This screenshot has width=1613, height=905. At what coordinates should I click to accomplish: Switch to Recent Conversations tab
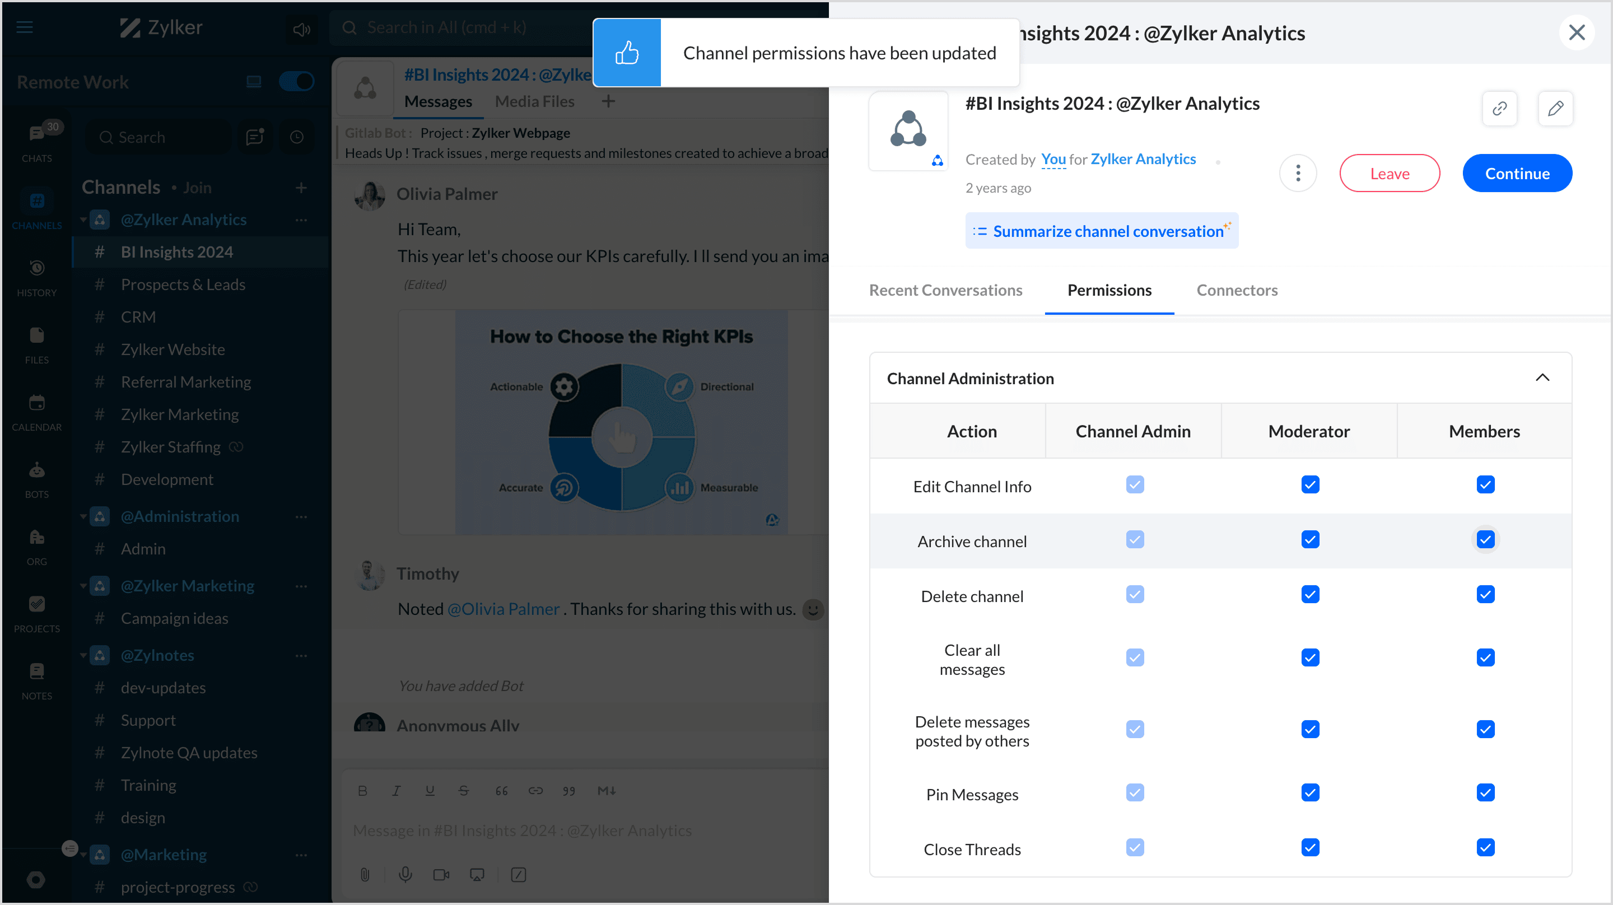click(x=945, y=290)
